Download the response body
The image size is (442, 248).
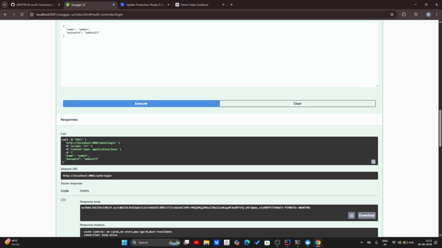pos(366,215)
